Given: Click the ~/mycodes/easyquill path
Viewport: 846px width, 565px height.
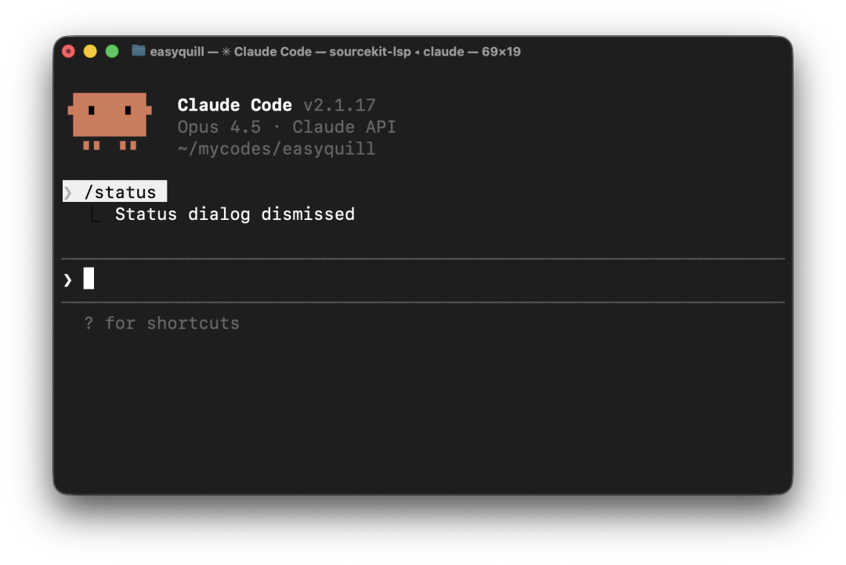Looking at the screenshot, I should point(277,149).
